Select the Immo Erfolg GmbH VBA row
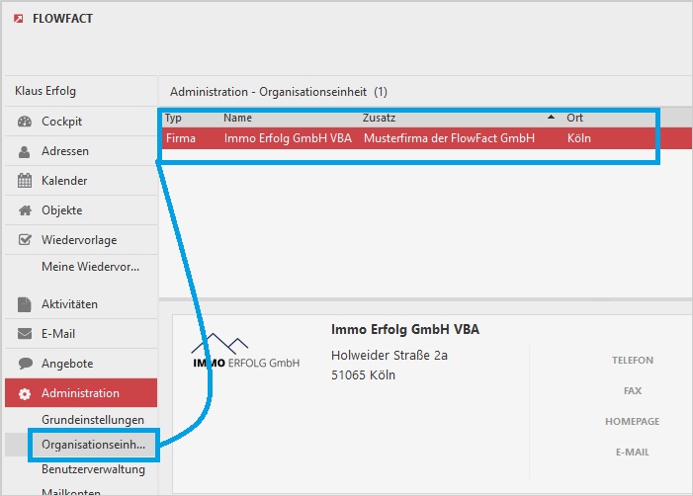Screen dimensions: 693x496 coord(427,138)
